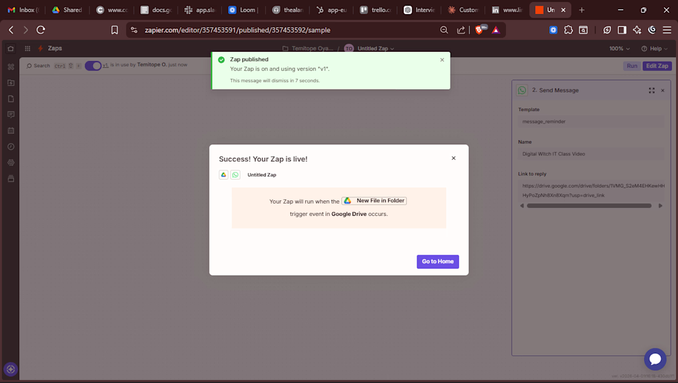Click the AI assistant icon at sidebar bottom
The width and height of the screenshot is (678, 383).
pyautogui.click(x=11, y=369)
